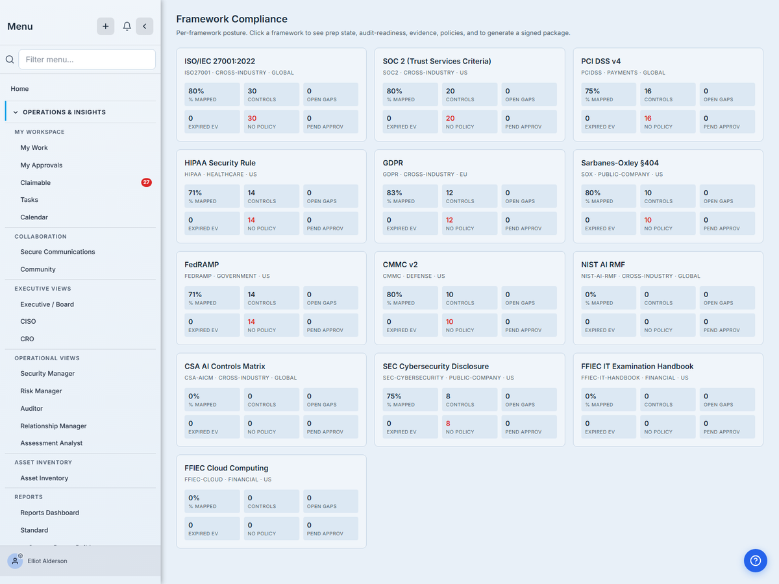
Task: Open the PCI DSS v4 framework card
Action: click(668, 94)
